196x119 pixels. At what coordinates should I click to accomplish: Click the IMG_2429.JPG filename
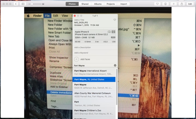pyautogui.click(x=81, y=23)
